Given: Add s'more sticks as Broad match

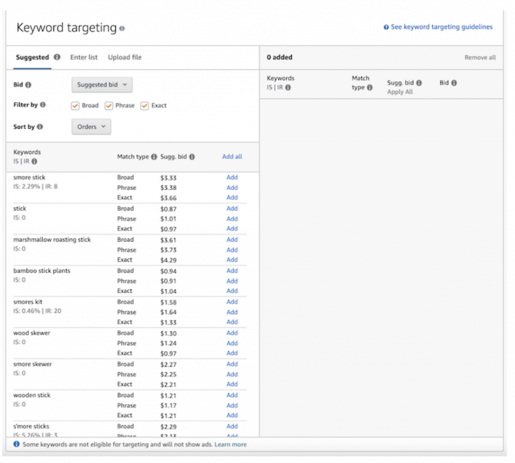Looking at the screenshot, I should coord(232,426).
